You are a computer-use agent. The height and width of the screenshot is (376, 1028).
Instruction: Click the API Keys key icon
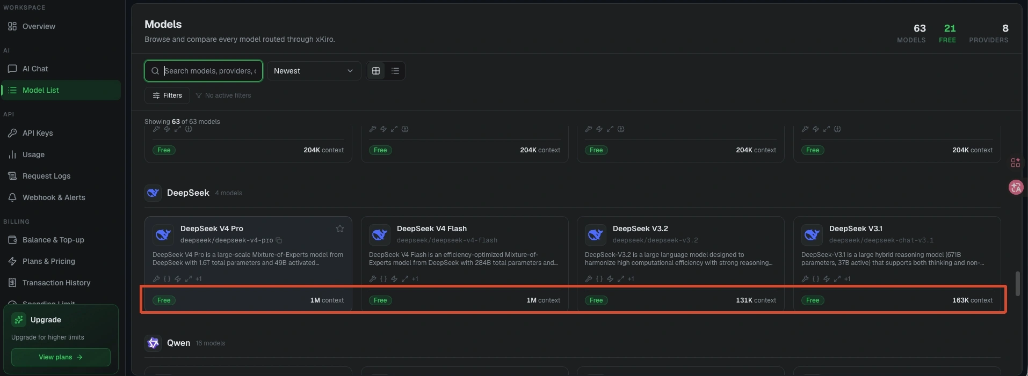(12, 133)
